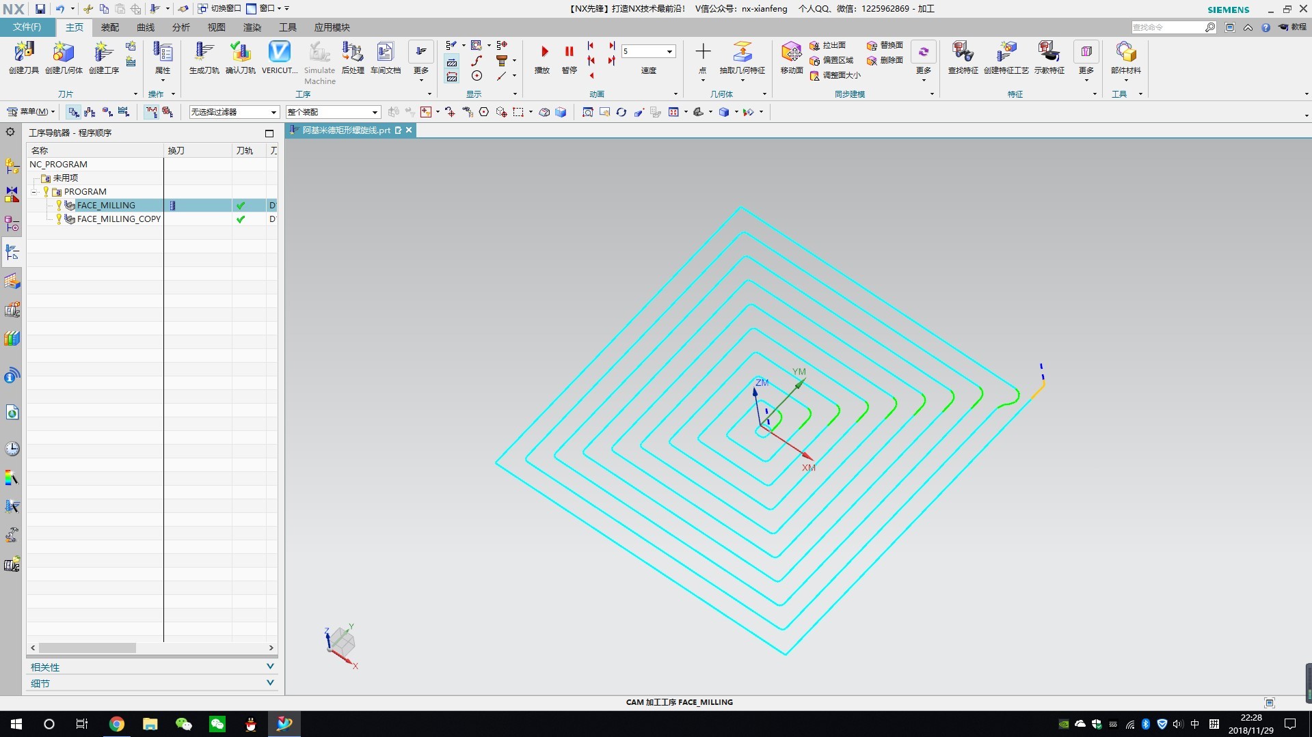Toggle the FACE_MILLING tool path checkmark
The width and height of the screenshot is (1312, 737).
tap(241, 205)
